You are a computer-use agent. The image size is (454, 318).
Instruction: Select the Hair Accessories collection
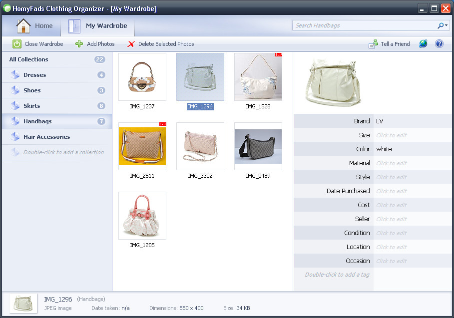click(57, 137)
